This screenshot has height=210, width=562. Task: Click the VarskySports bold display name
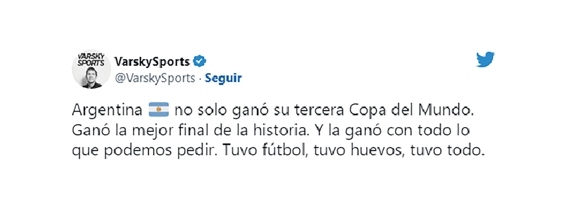152,61
